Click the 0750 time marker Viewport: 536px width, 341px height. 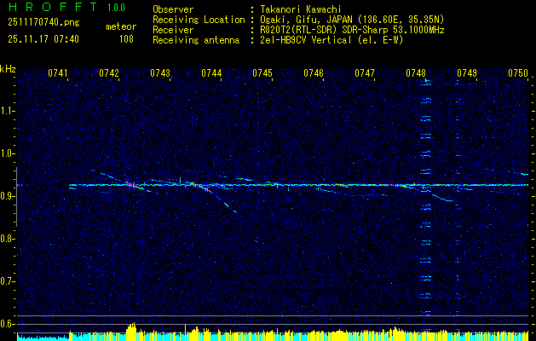(518, 73)
